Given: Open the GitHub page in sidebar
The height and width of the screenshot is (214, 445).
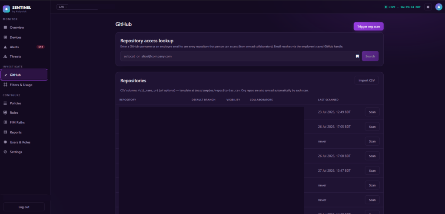Looking at the screenshot, I should (x=24, y=75).
